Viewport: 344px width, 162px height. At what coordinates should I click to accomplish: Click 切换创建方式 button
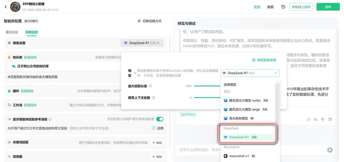pos(150,21)
